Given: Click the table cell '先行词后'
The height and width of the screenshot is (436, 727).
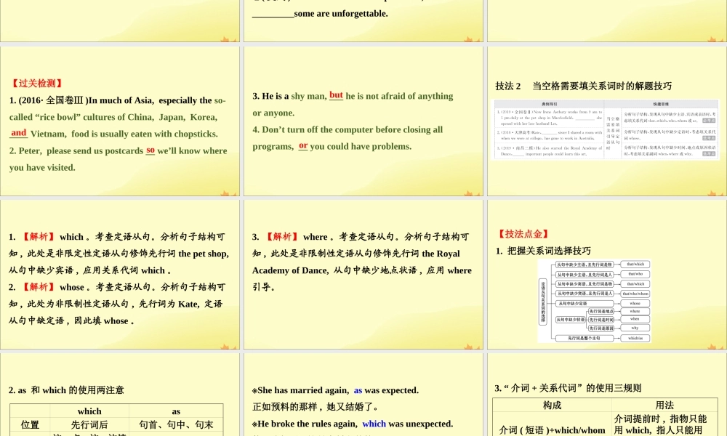Looking at the screenshot, I should (89, 424).
